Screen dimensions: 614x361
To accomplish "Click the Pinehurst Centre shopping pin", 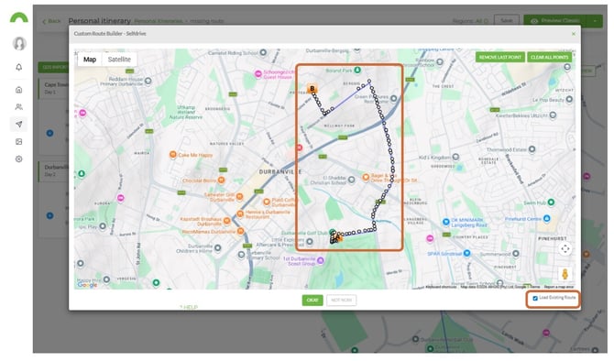I will [547, 218].
